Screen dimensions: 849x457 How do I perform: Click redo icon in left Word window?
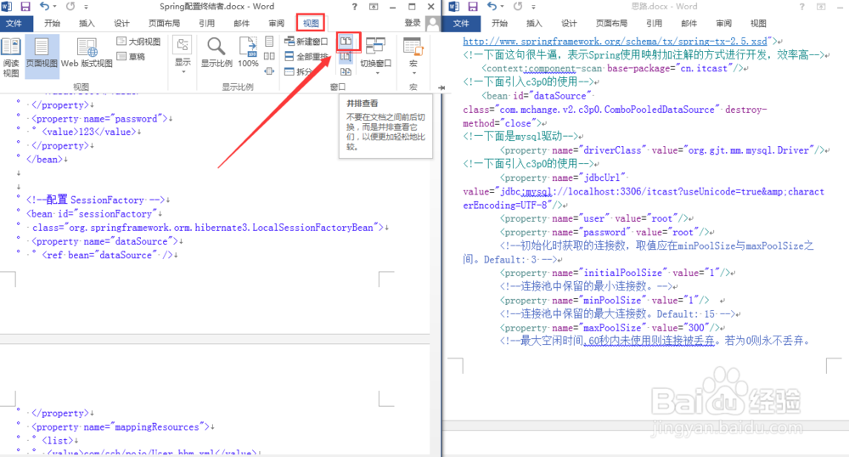[x=70, y=7]
